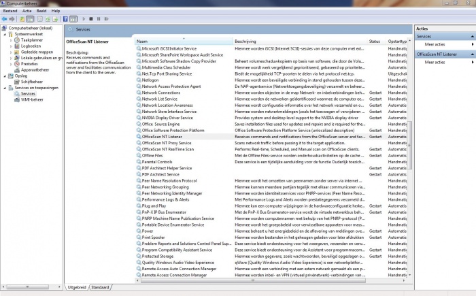Select the Logboeken icon in tree
The image size is (476, 296).
tap(17, 46)
